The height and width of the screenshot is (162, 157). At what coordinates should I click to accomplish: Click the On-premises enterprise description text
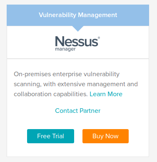pyautogui.click(x=76, y=84)
